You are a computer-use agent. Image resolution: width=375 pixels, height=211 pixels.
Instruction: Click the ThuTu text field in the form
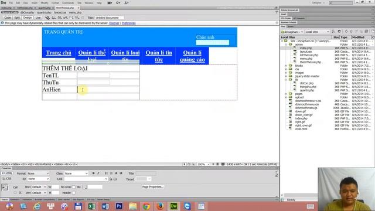(x=94, y=82)
